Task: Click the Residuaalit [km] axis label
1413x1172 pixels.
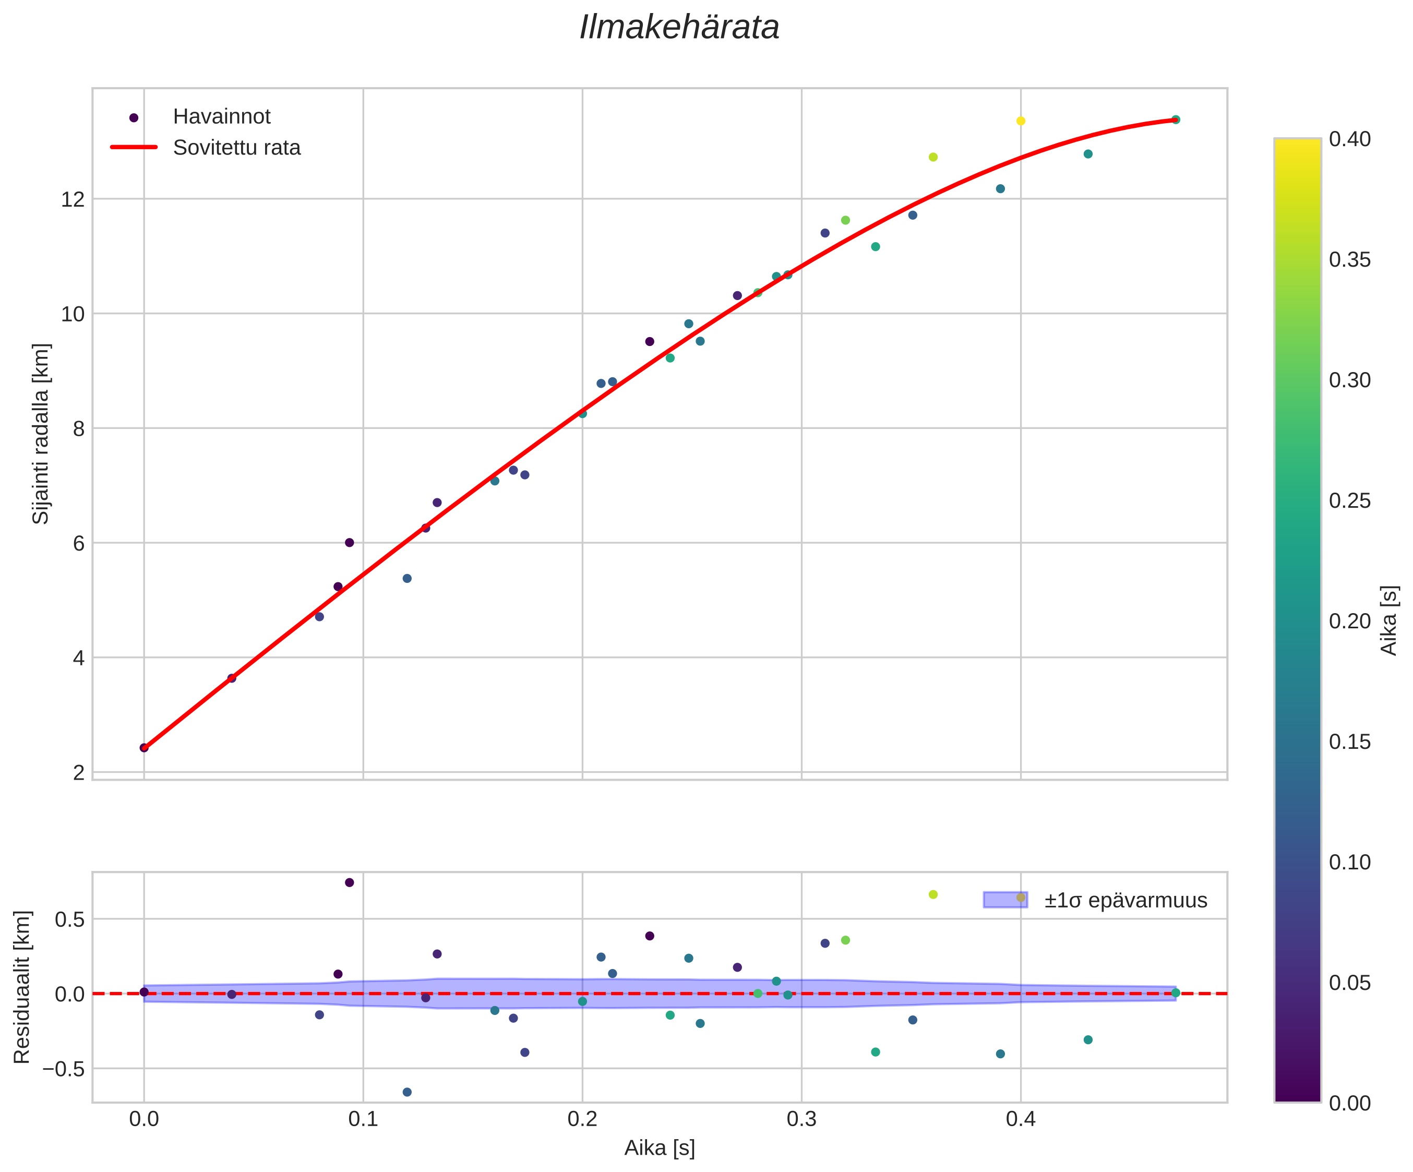Action: (x=22, y=987)
